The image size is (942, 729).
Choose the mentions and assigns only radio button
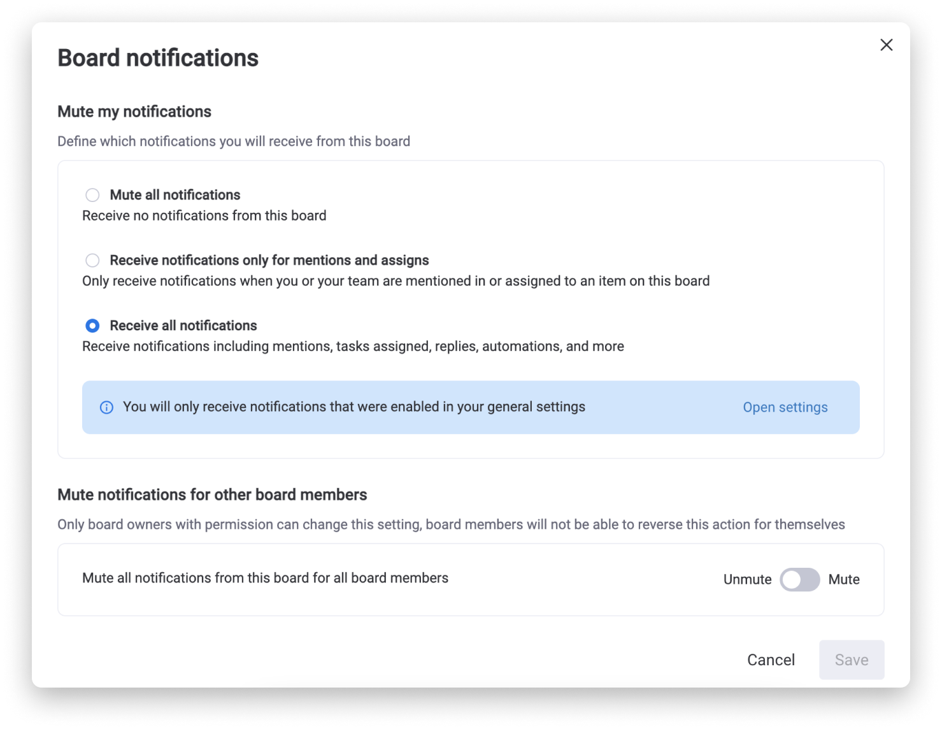pos(92,260)
